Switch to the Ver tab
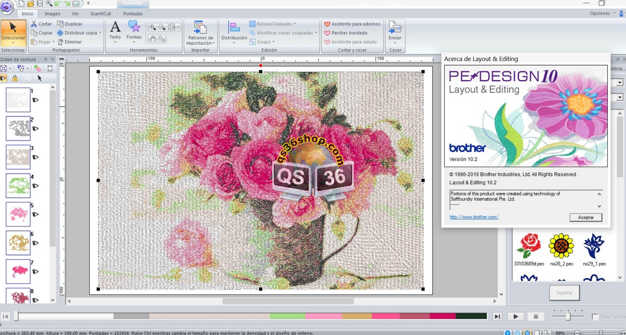 (75, 13)
